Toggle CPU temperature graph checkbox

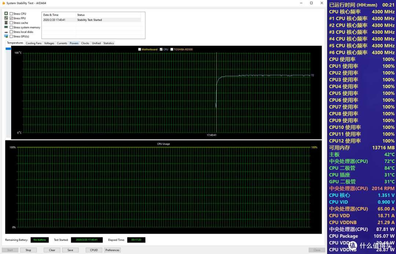[x=161, y=49]
